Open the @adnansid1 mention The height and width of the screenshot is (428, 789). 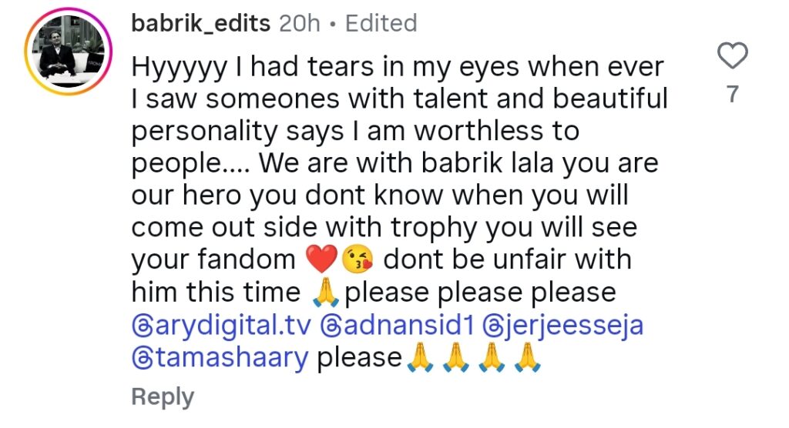pos(397,325)
